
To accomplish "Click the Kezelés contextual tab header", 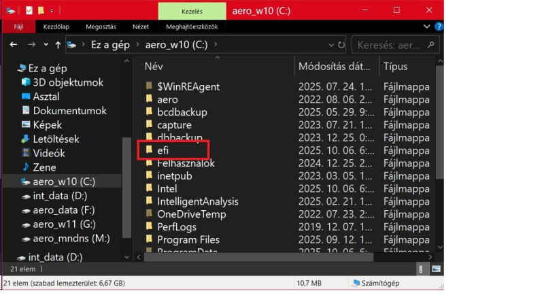I will (x=192, y=12).
